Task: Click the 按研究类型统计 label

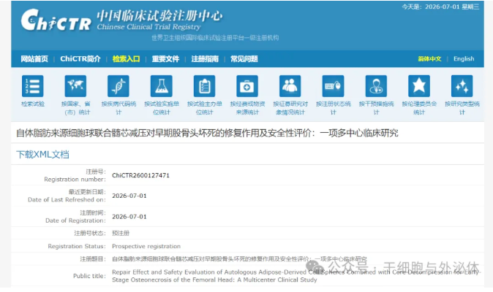Action: (462, 108)
